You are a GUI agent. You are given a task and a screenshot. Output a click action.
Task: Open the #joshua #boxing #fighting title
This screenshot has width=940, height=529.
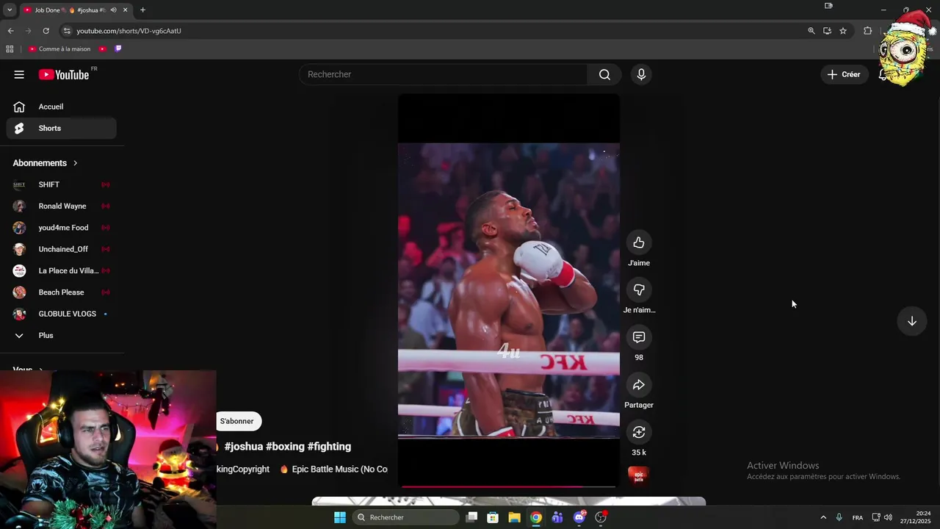tap(287, 446)
